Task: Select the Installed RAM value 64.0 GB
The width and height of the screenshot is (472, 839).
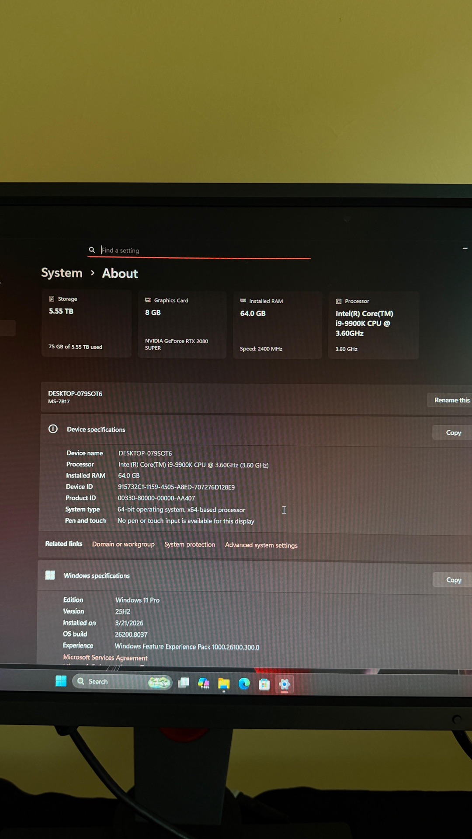Action: tap(128, 475)
